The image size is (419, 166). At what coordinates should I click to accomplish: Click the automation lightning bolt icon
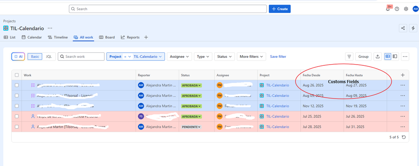pyautogui.click(x=413, y=28)
